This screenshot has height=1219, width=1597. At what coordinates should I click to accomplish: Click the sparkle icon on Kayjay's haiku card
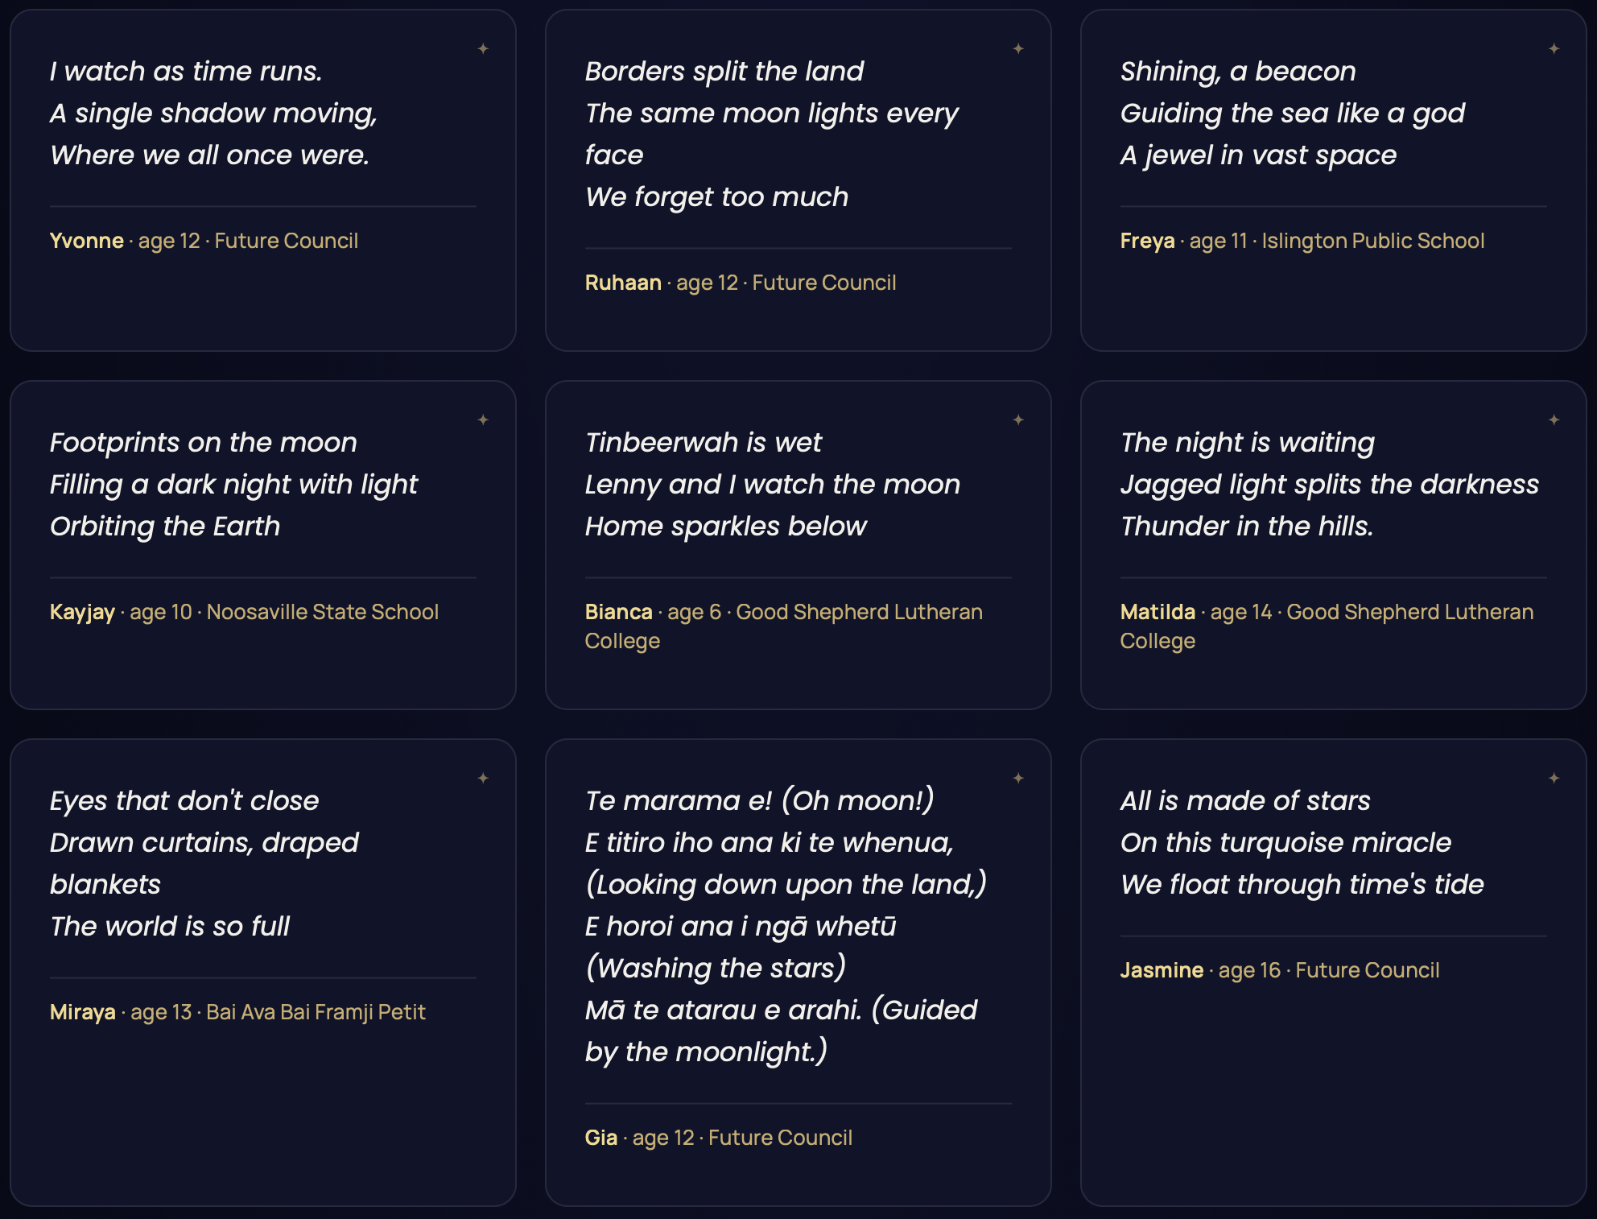coord(483,420)
